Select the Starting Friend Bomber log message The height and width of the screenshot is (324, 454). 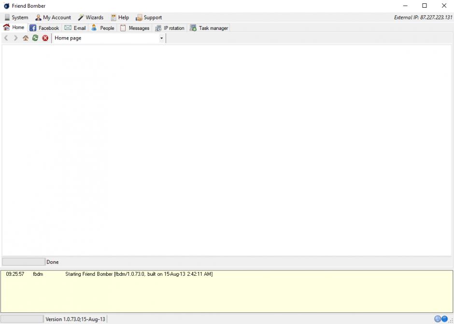click(139, 274)
